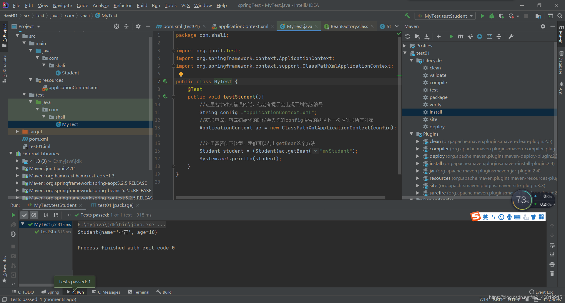The height and width of the screenshot is (303, 565).
Task: Debug MyTest.testStudent with the bug icon
Action: tap(492, 16)
